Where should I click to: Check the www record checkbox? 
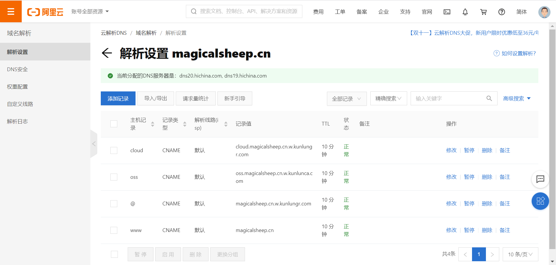114,230
